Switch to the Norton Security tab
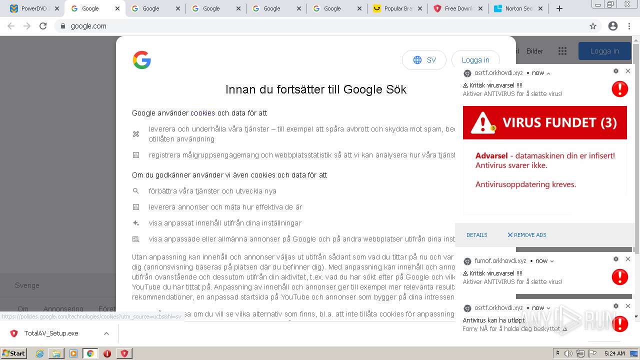Image resolution: width=640 pixels, height=360 pixels. [x=518, y=8]
